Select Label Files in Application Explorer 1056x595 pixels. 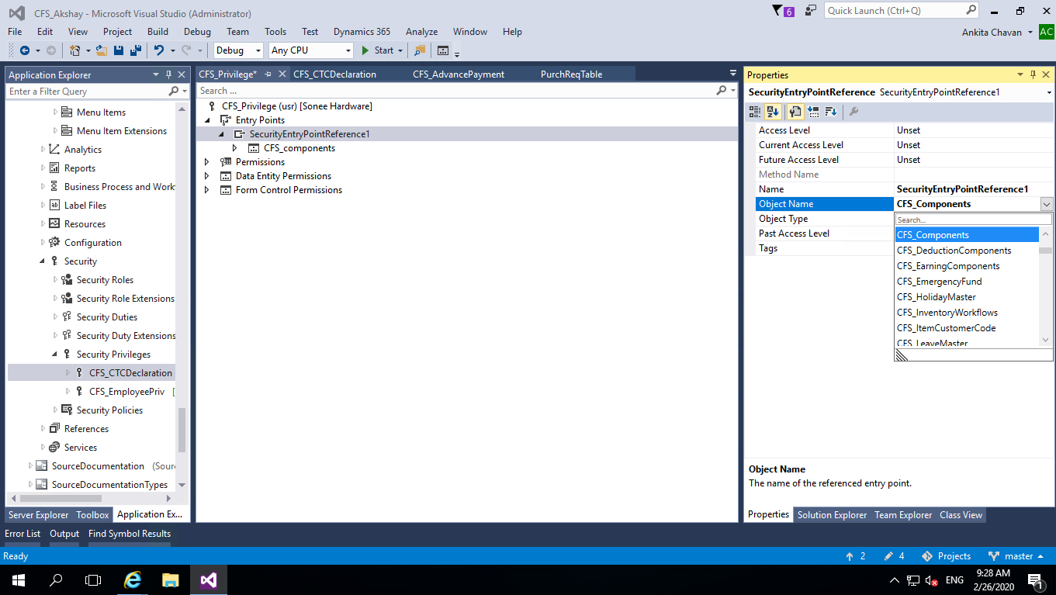(x=85, y=206)
